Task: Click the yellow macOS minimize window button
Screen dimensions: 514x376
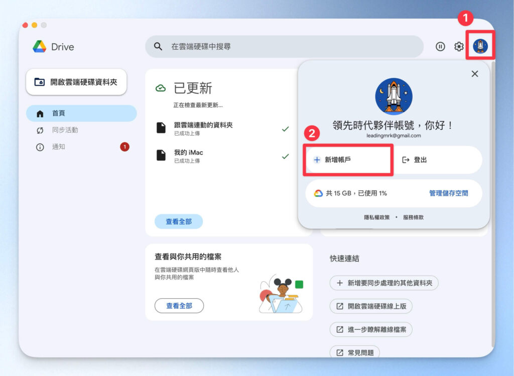Action: pos(35,25)
